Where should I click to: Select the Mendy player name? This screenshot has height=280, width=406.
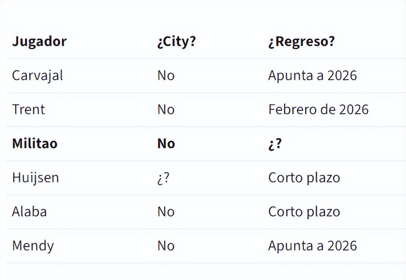33,246
